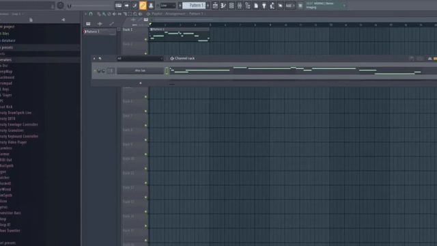The height and width of the screenshot is (246, 437).
Task: Click the Track 12 label header
Action: pos(129,188)
